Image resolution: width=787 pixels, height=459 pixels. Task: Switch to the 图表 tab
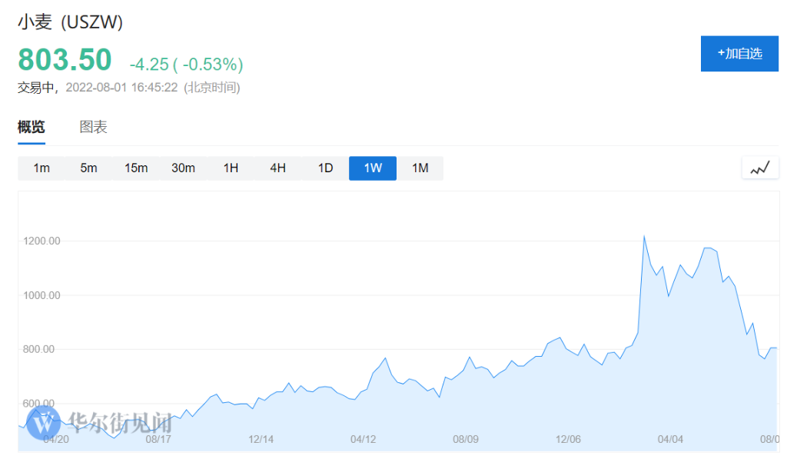coord(94,128)
